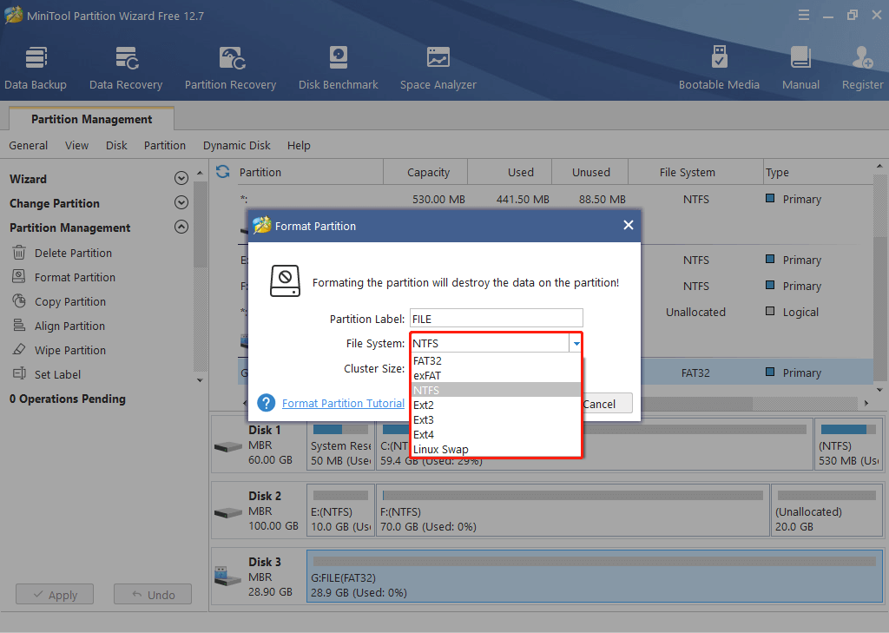Image resolution: width=889 pixels, height=633 pixels.
Task: Select E:(NTFS) 10.0 GB partition block
Action: point(340,510)
